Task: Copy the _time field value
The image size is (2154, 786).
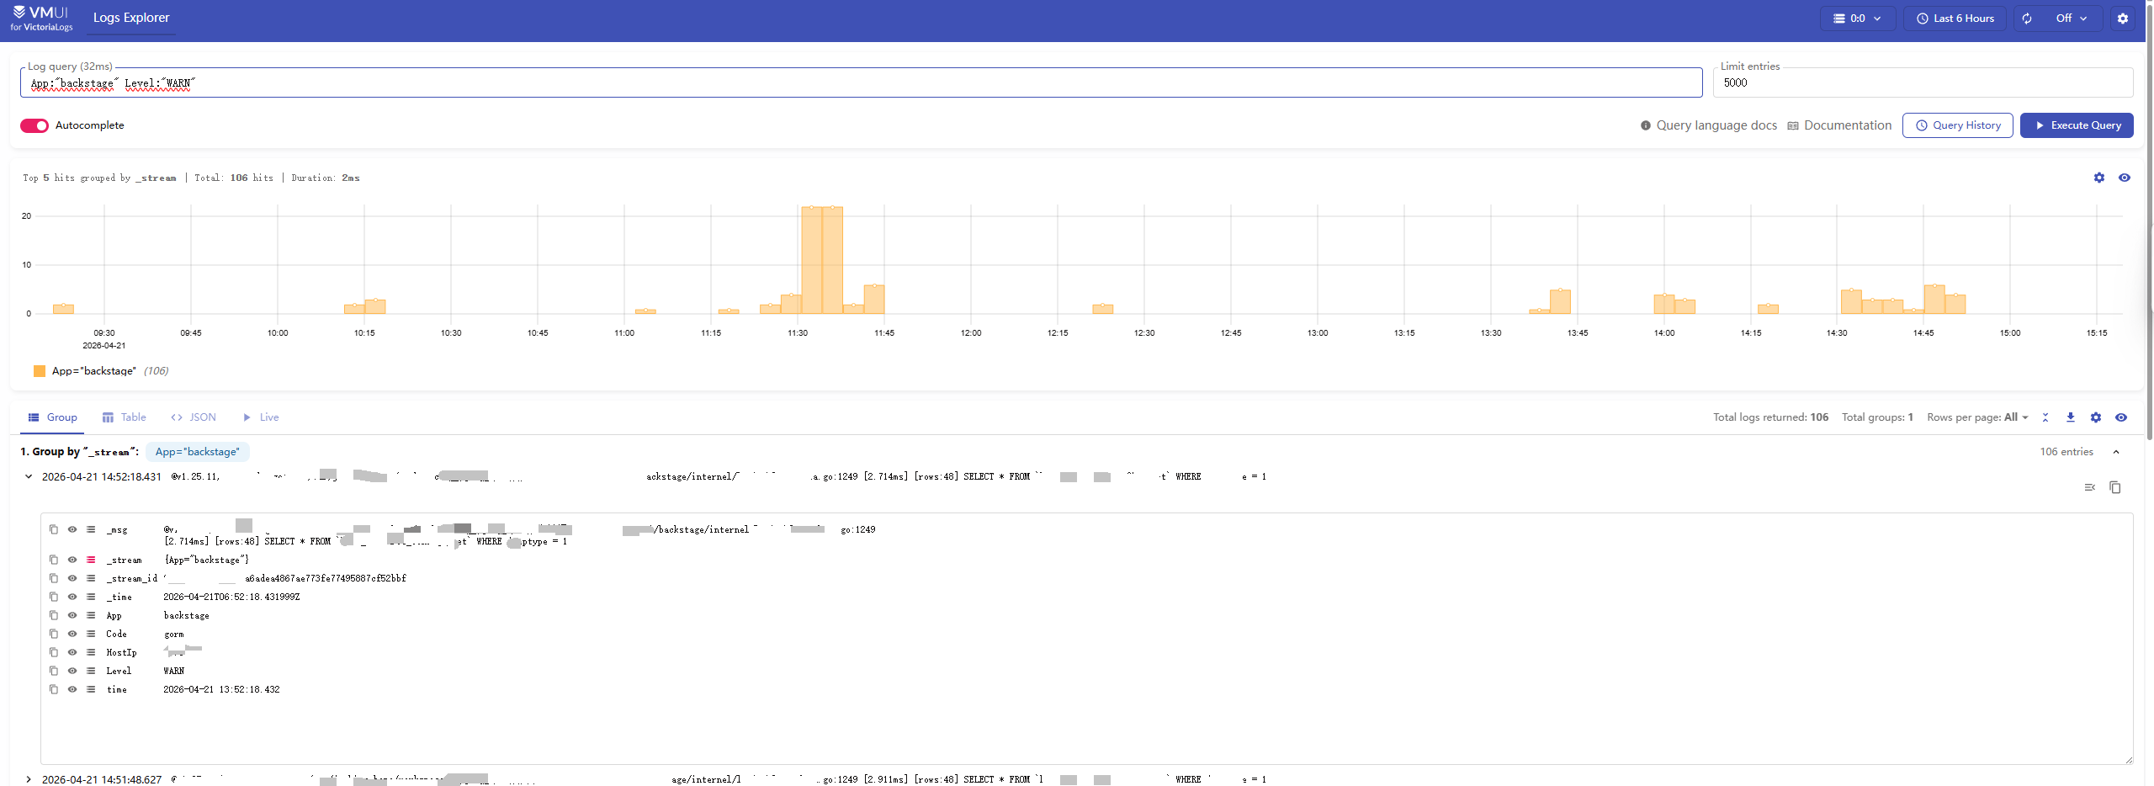Action: (x=54, y=597)
